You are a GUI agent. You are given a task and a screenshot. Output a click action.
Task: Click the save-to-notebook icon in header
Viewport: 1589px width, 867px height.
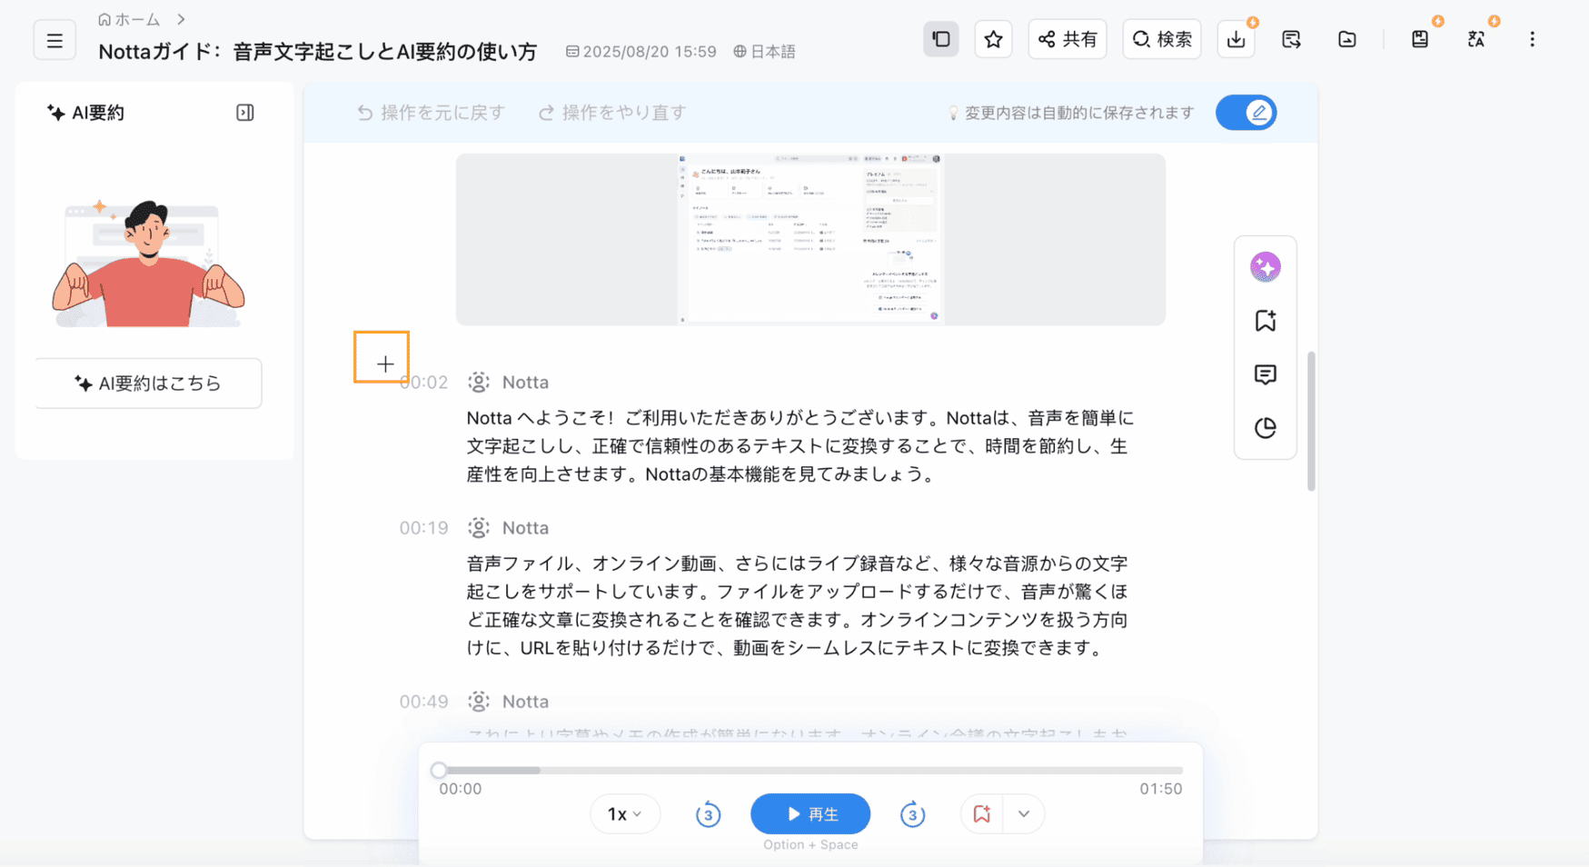pos(1420,39)
